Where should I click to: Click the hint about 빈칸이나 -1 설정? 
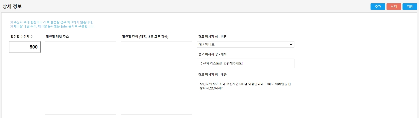(52, 22)
